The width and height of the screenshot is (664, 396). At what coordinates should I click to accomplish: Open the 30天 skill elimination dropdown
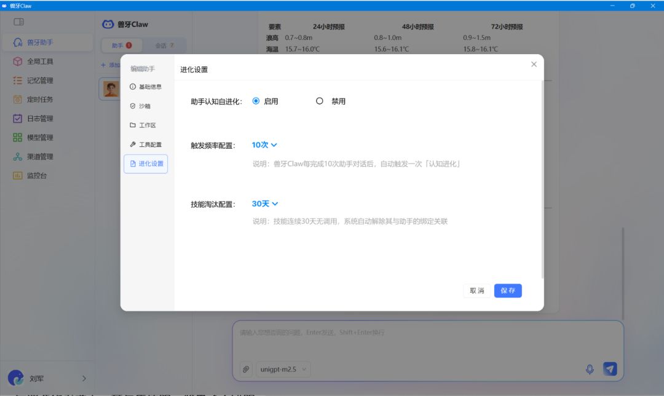264,204
